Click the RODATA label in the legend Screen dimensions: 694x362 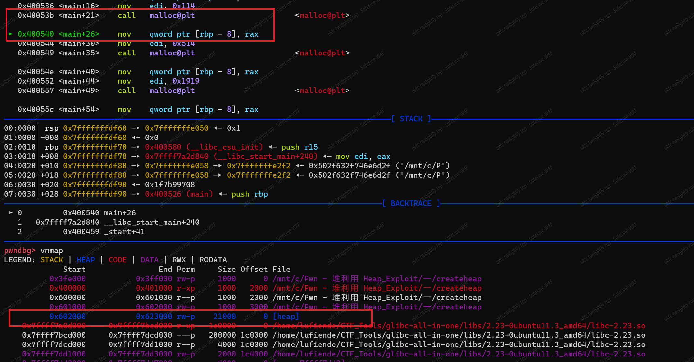coord(213,260)
